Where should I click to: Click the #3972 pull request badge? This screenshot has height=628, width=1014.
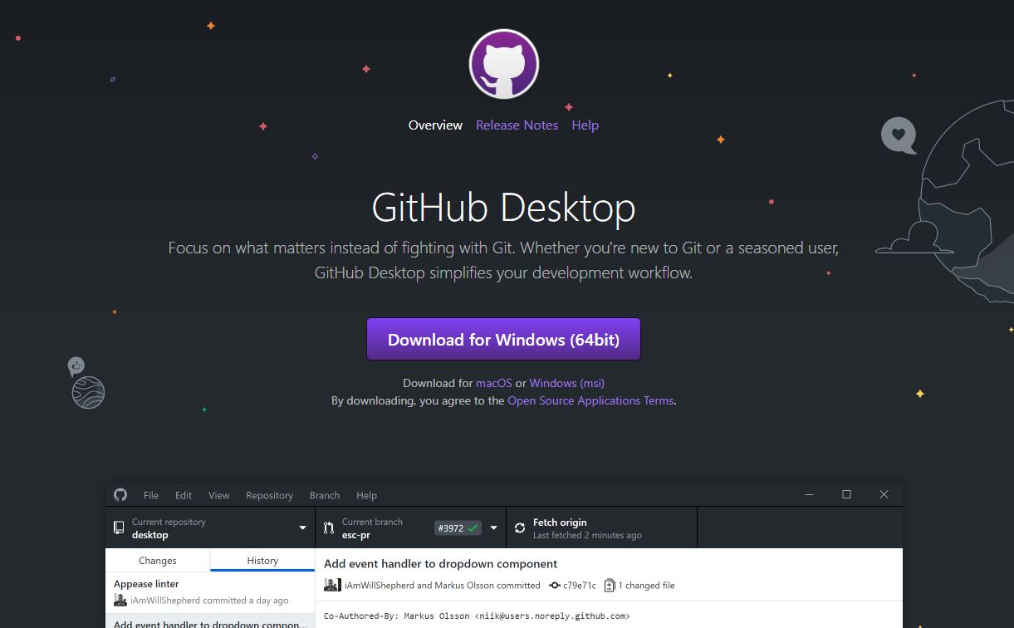[x=458, y=527]
